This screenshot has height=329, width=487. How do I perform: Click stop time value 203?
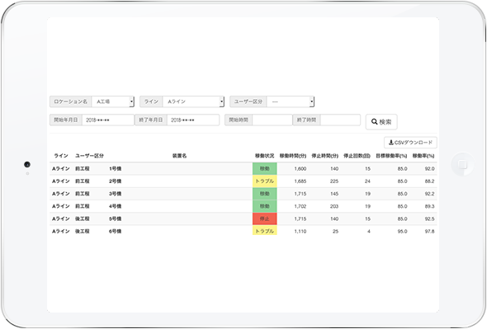tap(334, 206)
